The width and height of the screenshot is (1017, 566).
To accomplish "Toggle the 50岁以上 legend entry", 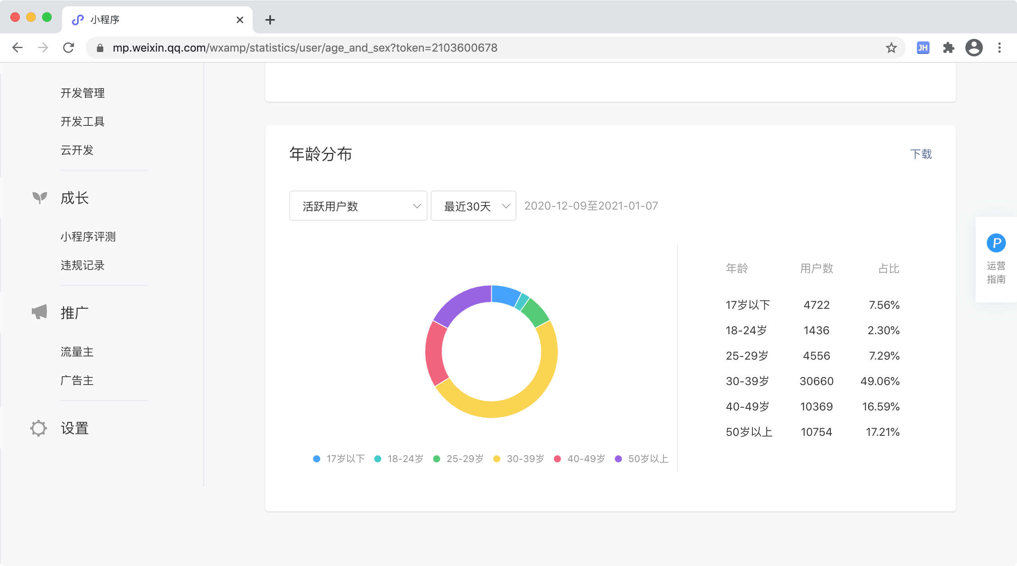I will (641, 459).
